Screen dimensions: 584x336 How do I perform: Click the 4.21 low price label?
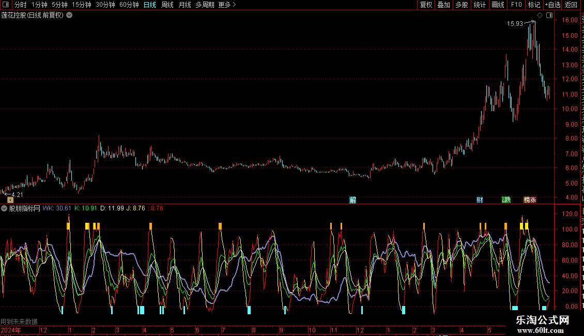[17, 195]
